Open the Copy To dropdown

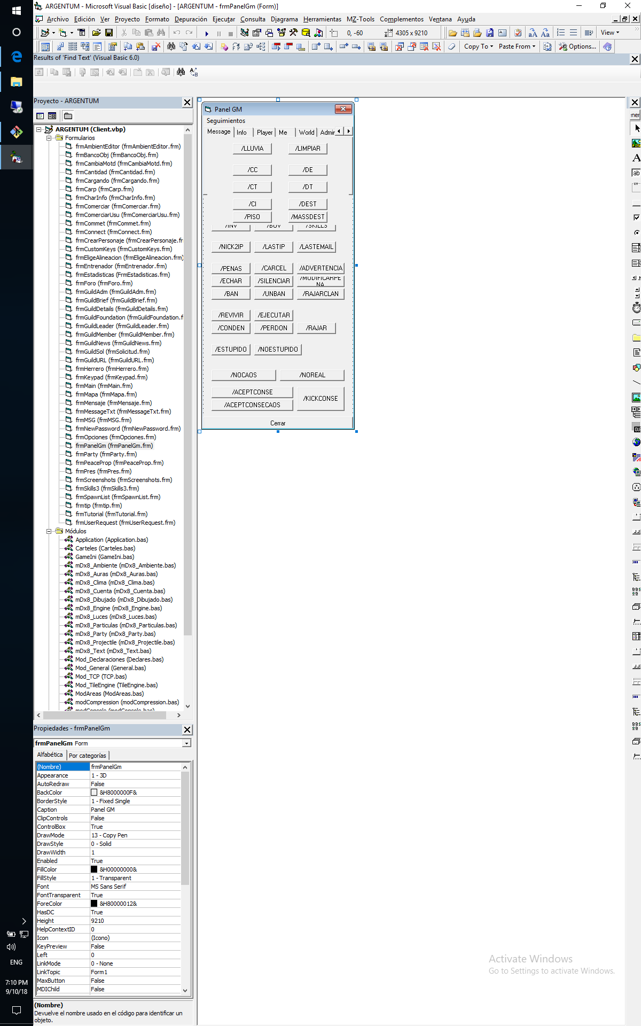tap(478, 46)
